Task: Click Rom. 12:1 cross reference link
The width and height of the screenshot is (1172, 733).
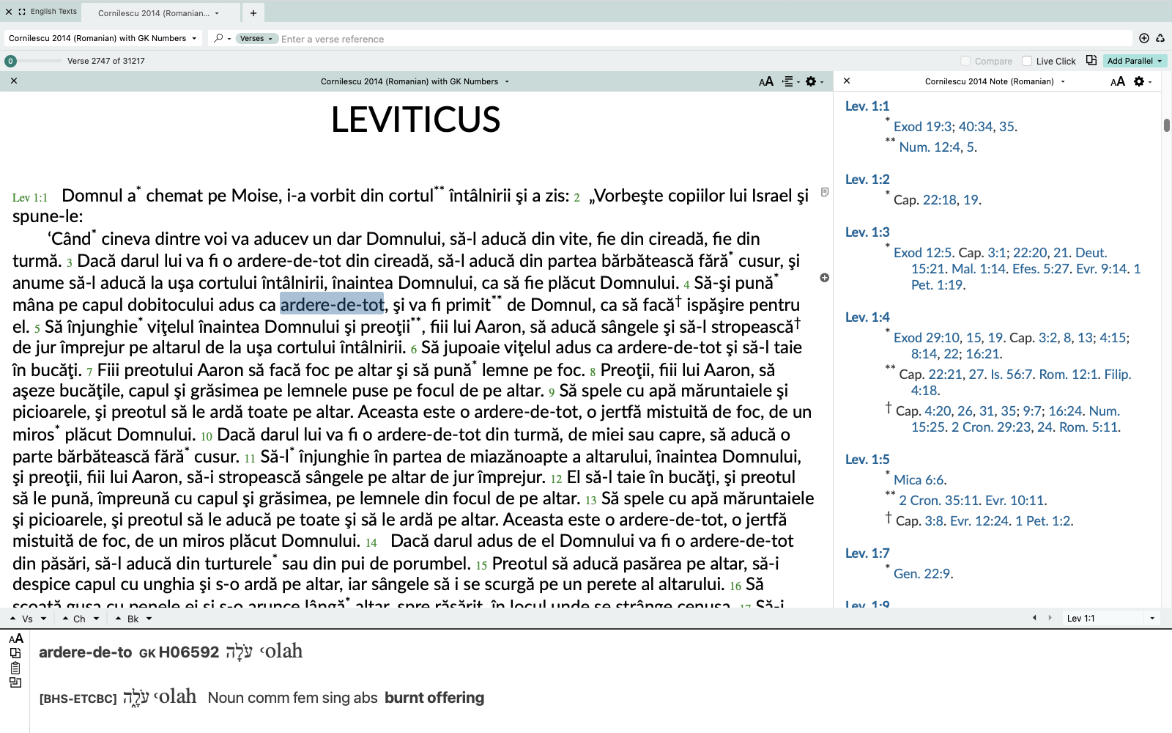Action: pos(1068,375)
